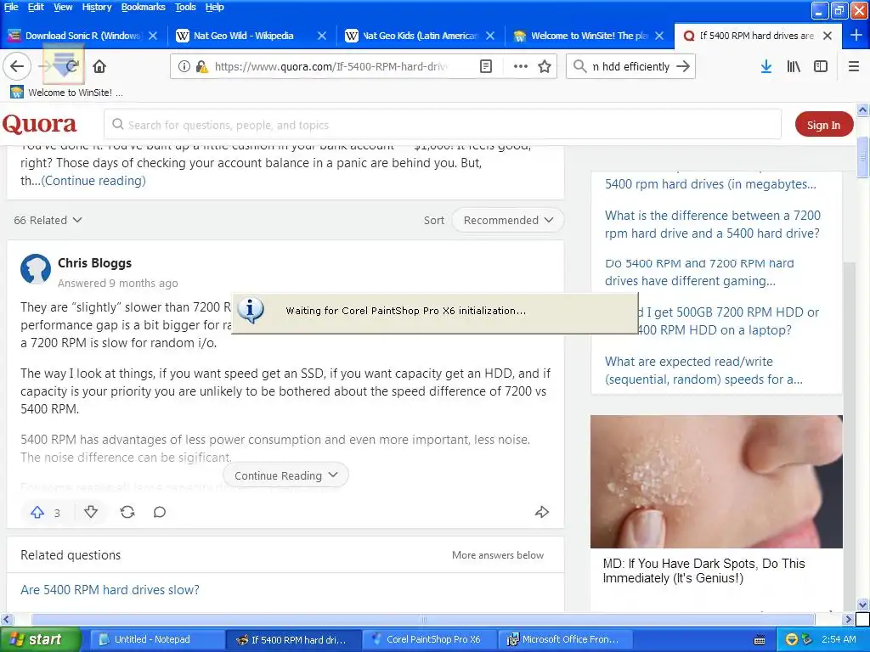Open the File menu
870x652 pixels.
[11, 7]
